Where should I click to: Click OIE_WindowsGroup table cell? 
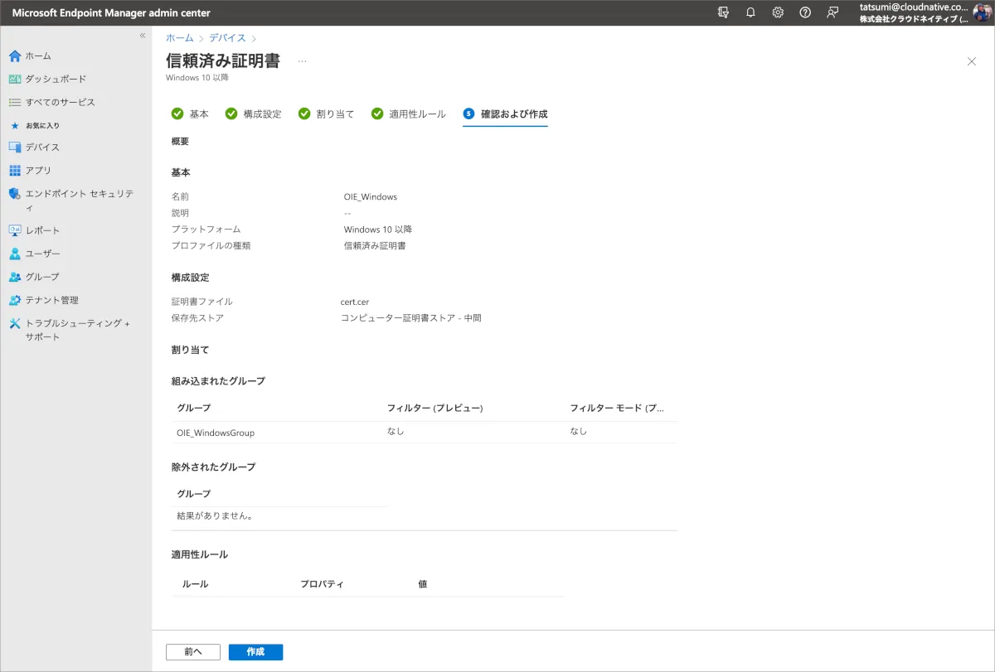pos(216,433)
